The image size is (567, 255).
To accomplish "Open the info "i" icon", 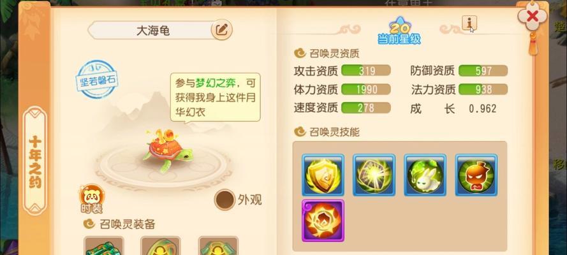I will click(469, 24).
